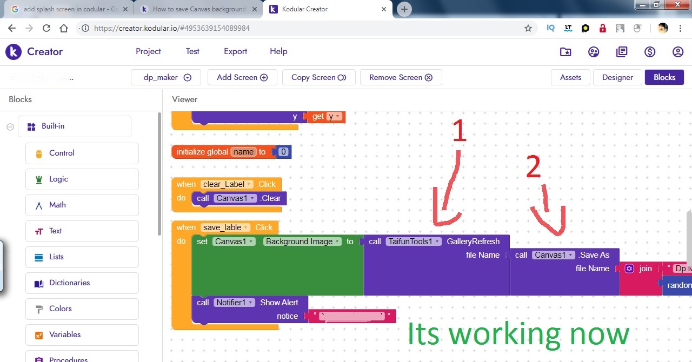Open Lists blocks category
This screenshot has height=362, width=692.
tap(82, 257)
